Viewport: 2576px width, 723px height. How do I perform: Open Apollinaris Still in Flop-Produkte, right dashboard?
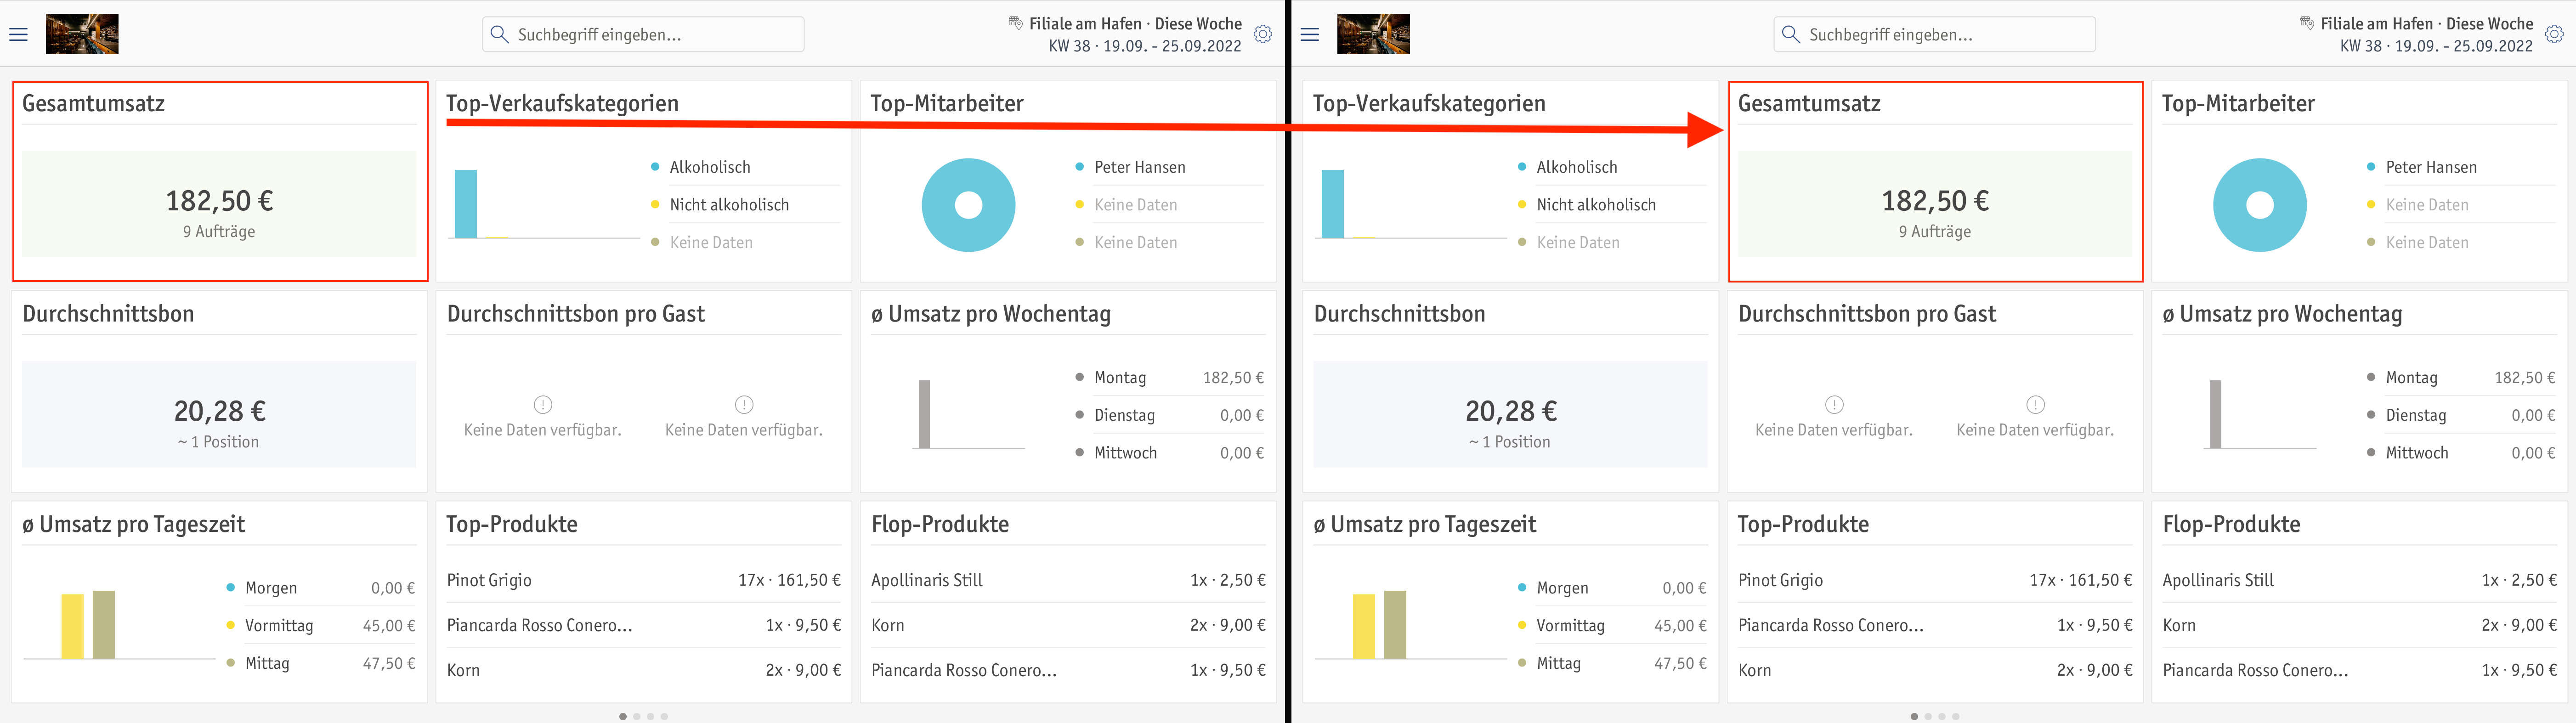click(x=2359, y=580)
